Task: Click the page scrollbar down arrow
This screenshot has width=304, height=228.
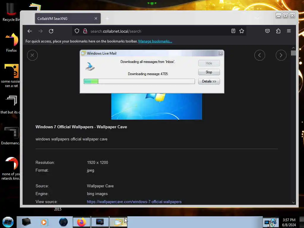Action: [x=293, y=202]
